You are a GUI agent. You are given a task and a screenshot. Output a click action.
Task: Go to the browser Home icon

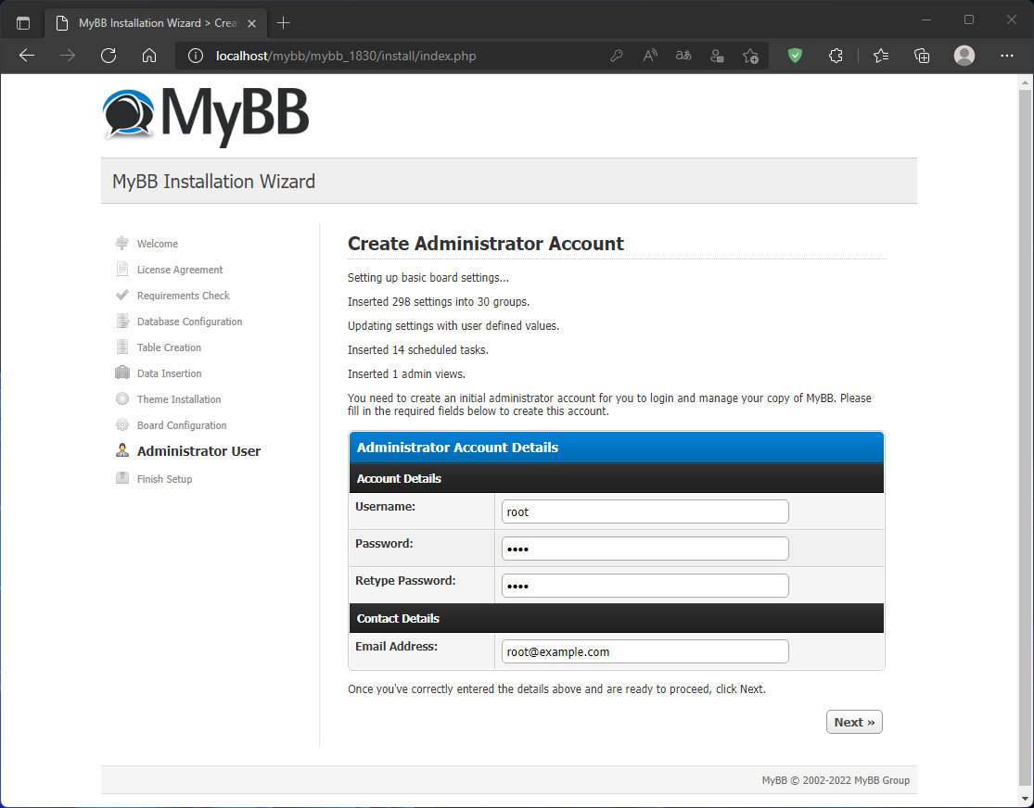pyautogui.click(x=149, y=56)
